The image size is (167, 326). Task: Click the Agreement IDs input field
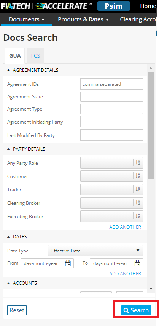(111, 84)
